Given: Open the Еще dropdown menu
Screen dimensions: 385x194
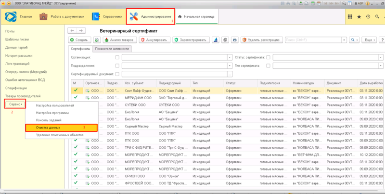Looking at the screenshot, I should point(369,40).
